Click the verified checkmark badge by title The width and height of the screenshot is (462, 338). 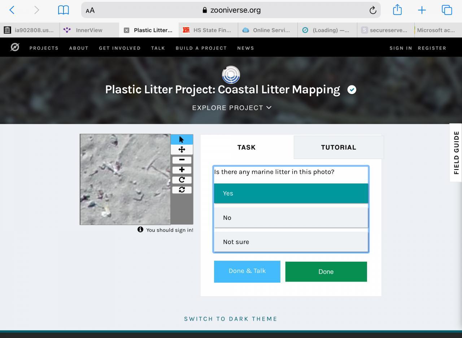coord(352,90)
